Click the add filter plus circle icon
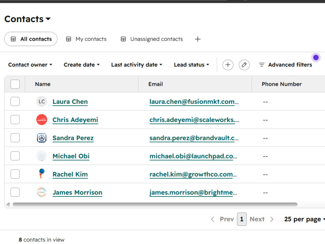The width and height of the screenshot is (325, 244). pos(228,65)
